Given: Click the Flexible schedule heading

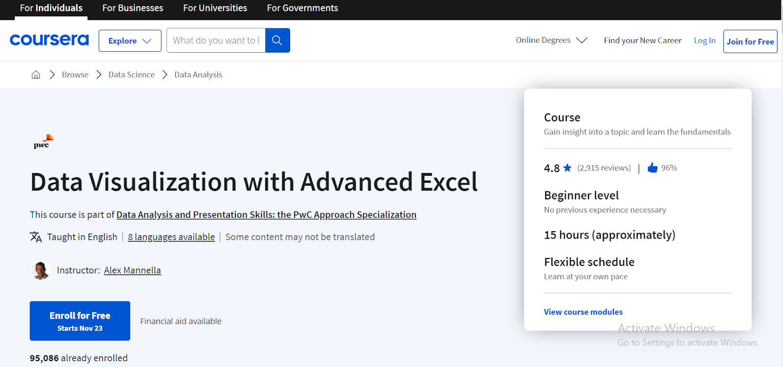Looking at the screenshot, I should 589,262.
